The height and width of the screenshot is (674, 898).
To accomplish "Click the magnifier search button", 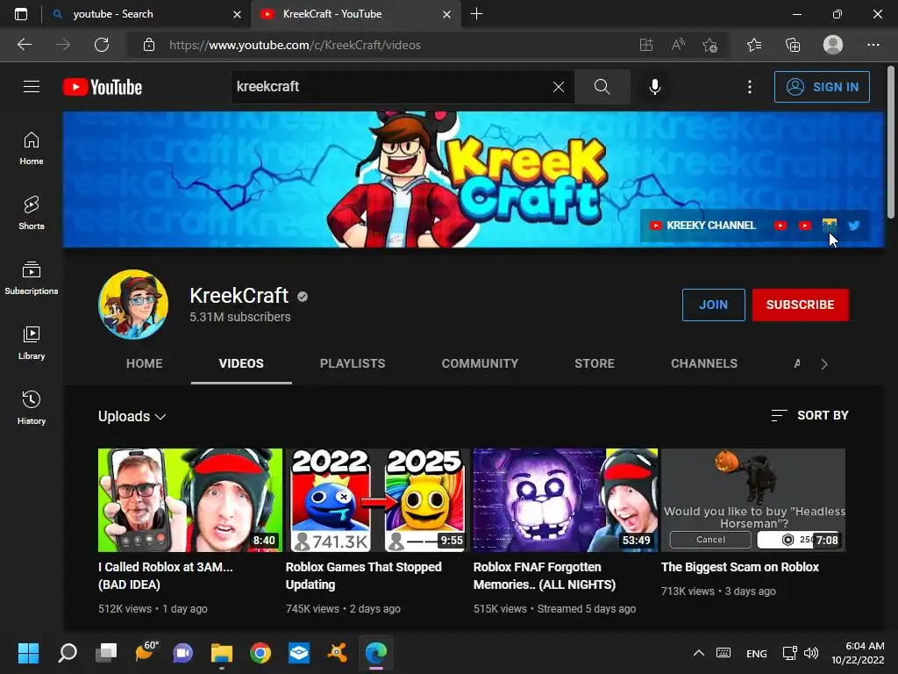I will (x=602, y=87).
